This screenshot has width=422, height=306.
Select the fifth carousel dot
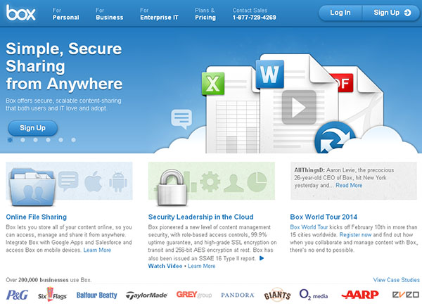coord(60,140)
